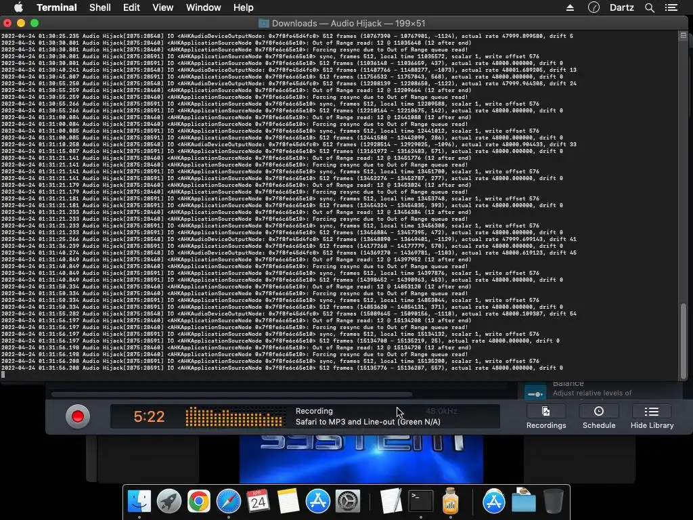Image resolution: width=693 pixels, height=520 pixels.
Task: Click the Terminal vertical scrollbar thumb
Action: click(x=684, y=340)
